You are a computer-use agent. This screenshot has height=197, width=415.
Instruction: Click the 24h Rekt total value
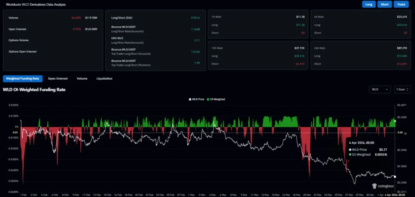(x=402, y=48)
